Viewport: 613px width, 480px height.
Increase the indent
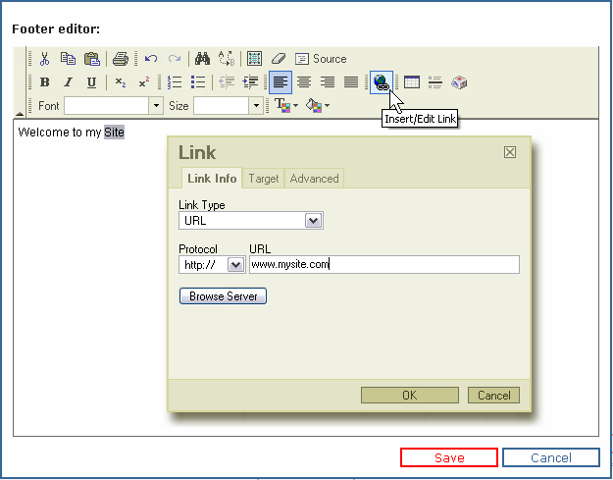(250, 82)
